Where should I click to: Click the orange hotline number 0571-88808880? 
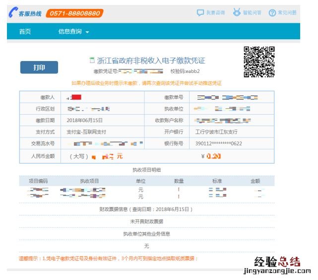[x=74, y=13]
